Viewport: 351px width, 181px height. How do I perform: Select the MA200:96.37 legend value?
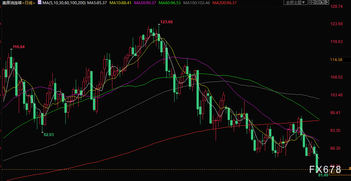[224, 3]
